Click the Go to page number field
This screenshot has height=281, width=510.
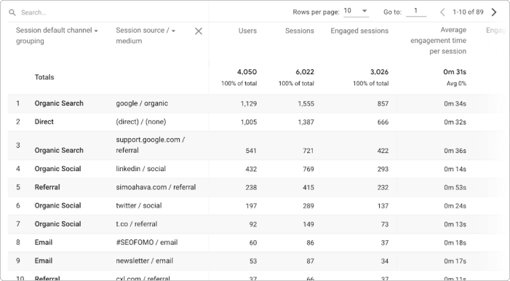click(416, 11)
